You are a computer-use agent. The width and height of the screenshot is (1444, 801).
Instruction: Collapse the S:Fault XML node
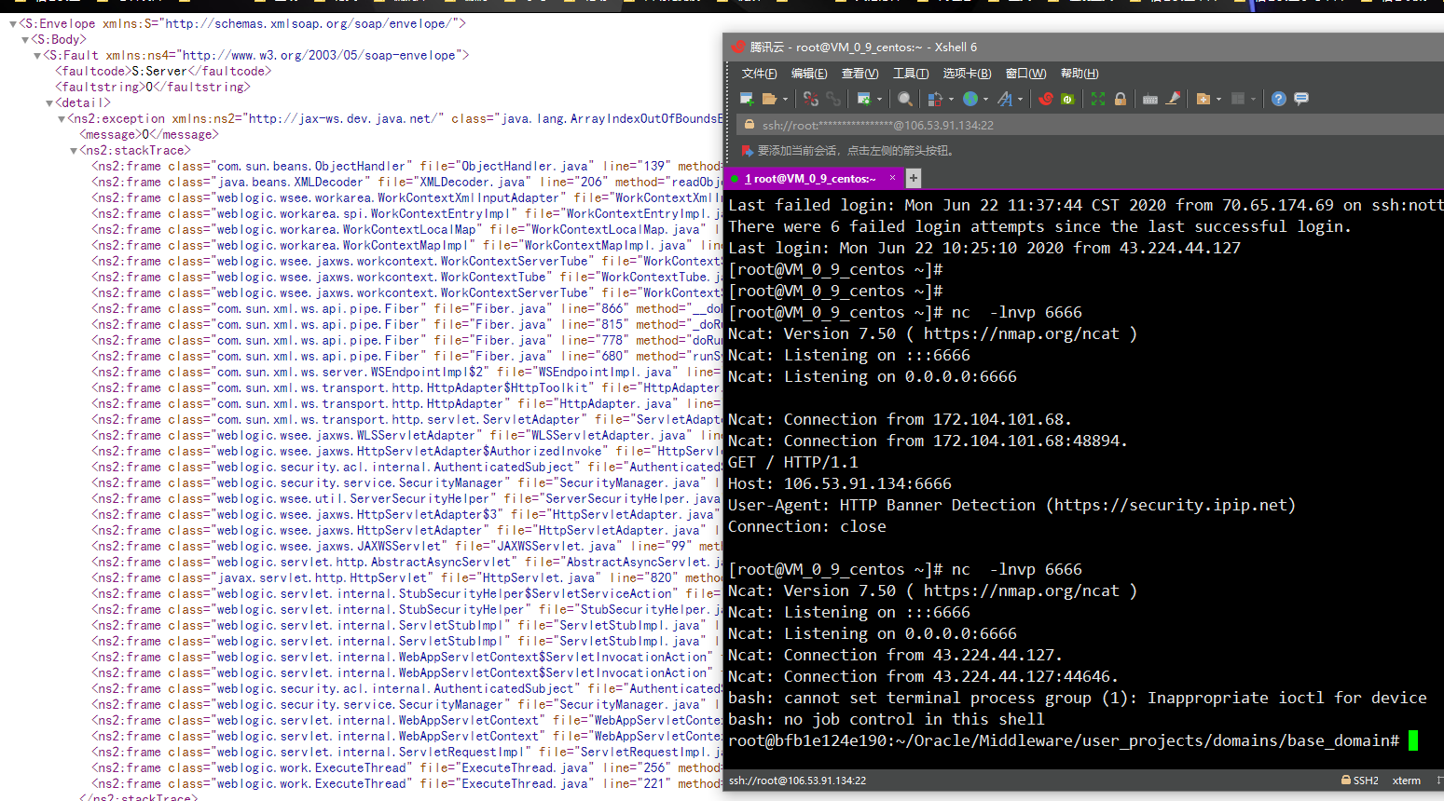37,56
